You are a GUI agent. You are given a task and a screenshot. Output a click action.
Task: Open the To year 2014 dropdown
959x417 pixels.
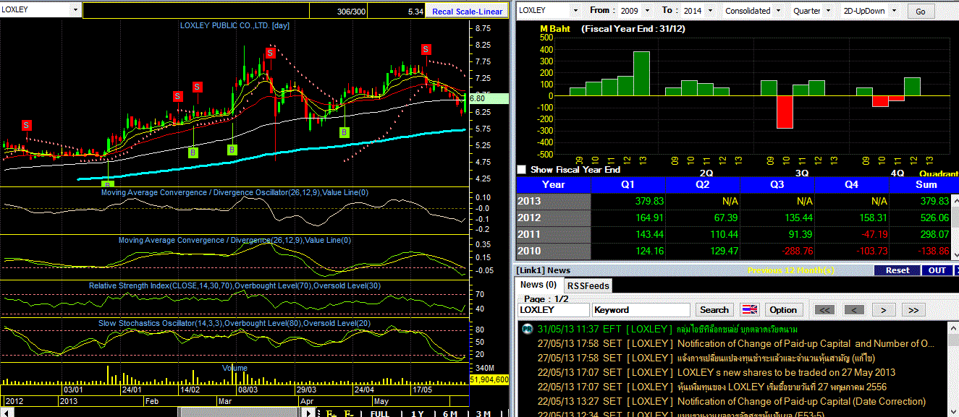coord(709,11)
